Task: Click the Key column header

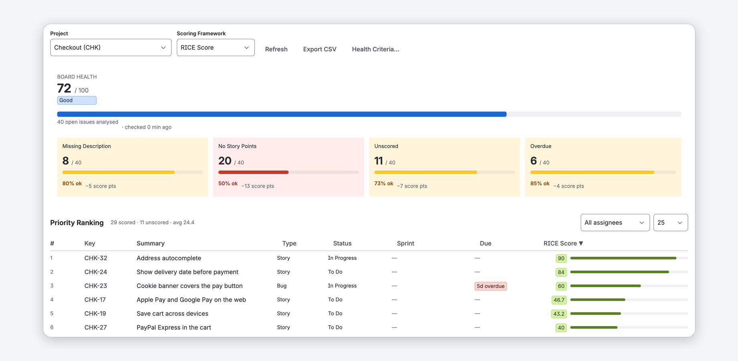Action: 90,243
